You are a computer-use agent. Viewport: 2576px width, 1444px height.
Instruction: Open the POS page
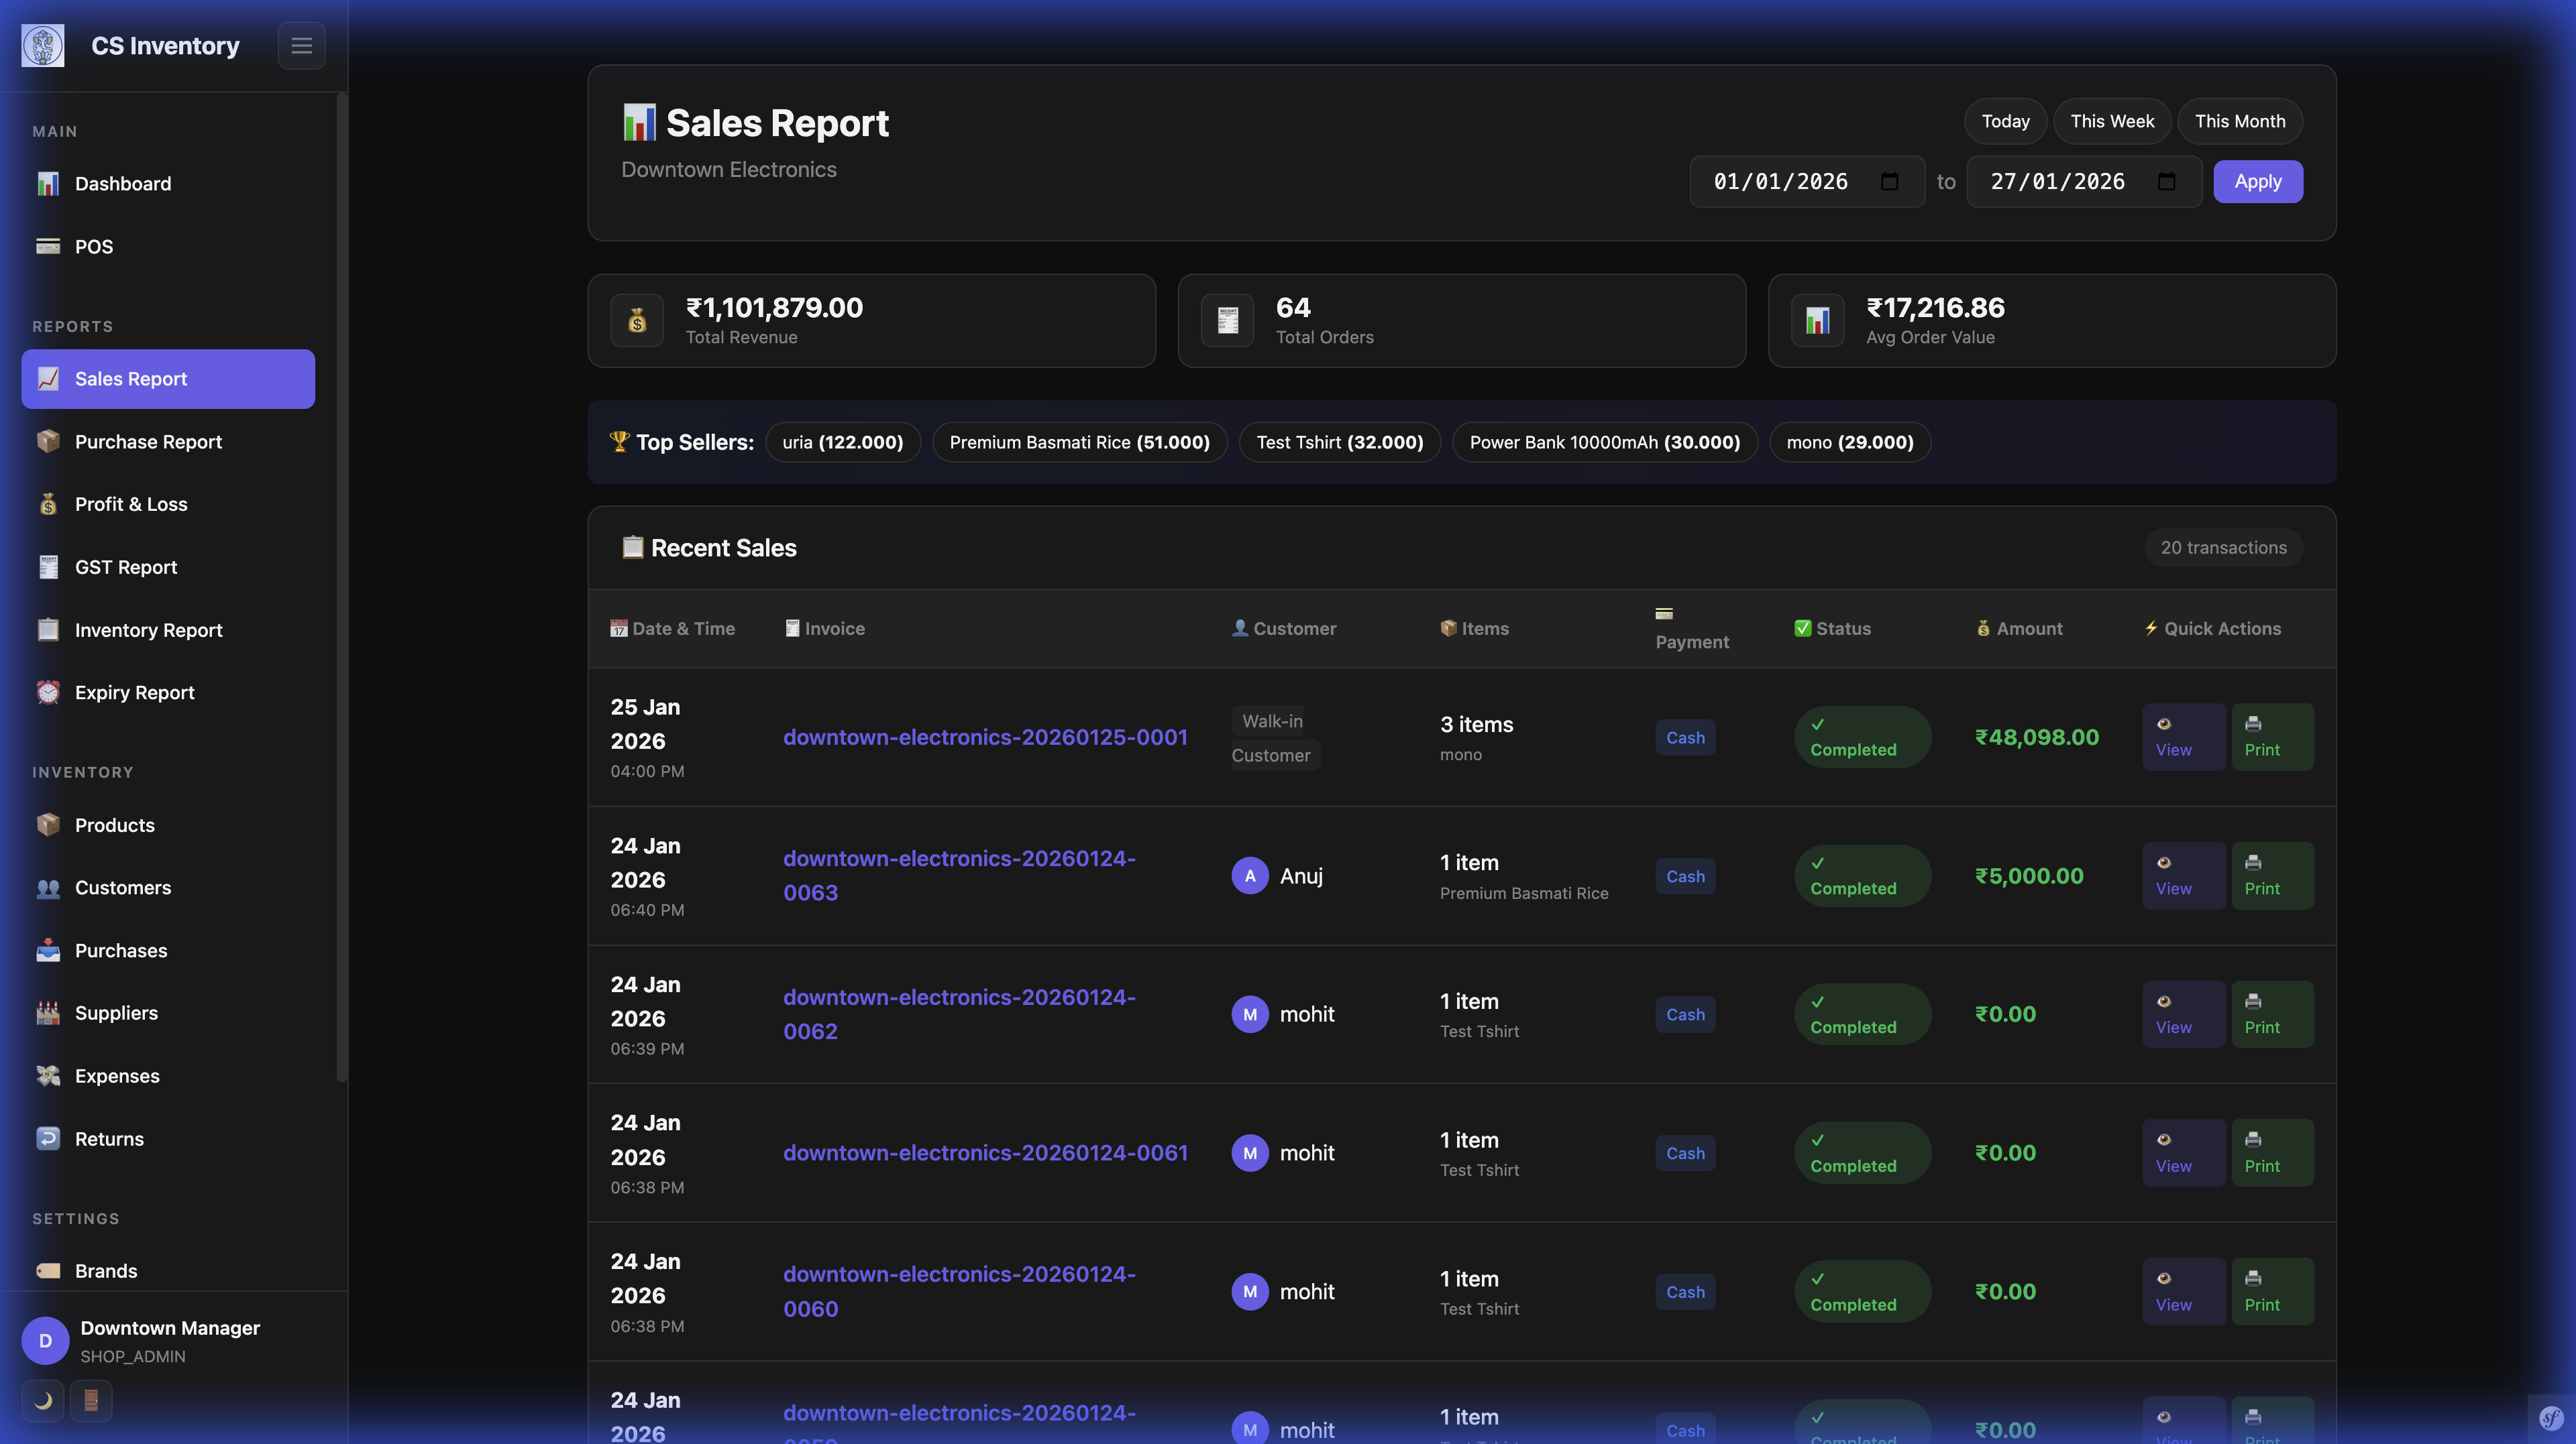pyautogui.click(x=168, y=247)
